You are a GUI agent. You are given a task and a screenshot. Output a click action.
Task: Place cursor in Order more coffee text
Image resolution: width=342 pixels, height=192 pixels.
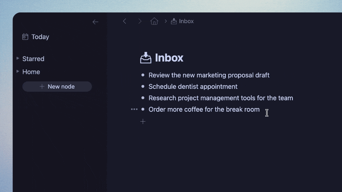coord(204,110)
